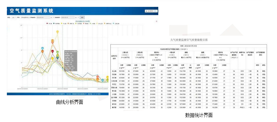This screenshot has height=122, width=277.
Task: Click the logout link in header
Action: pos(155,11)
